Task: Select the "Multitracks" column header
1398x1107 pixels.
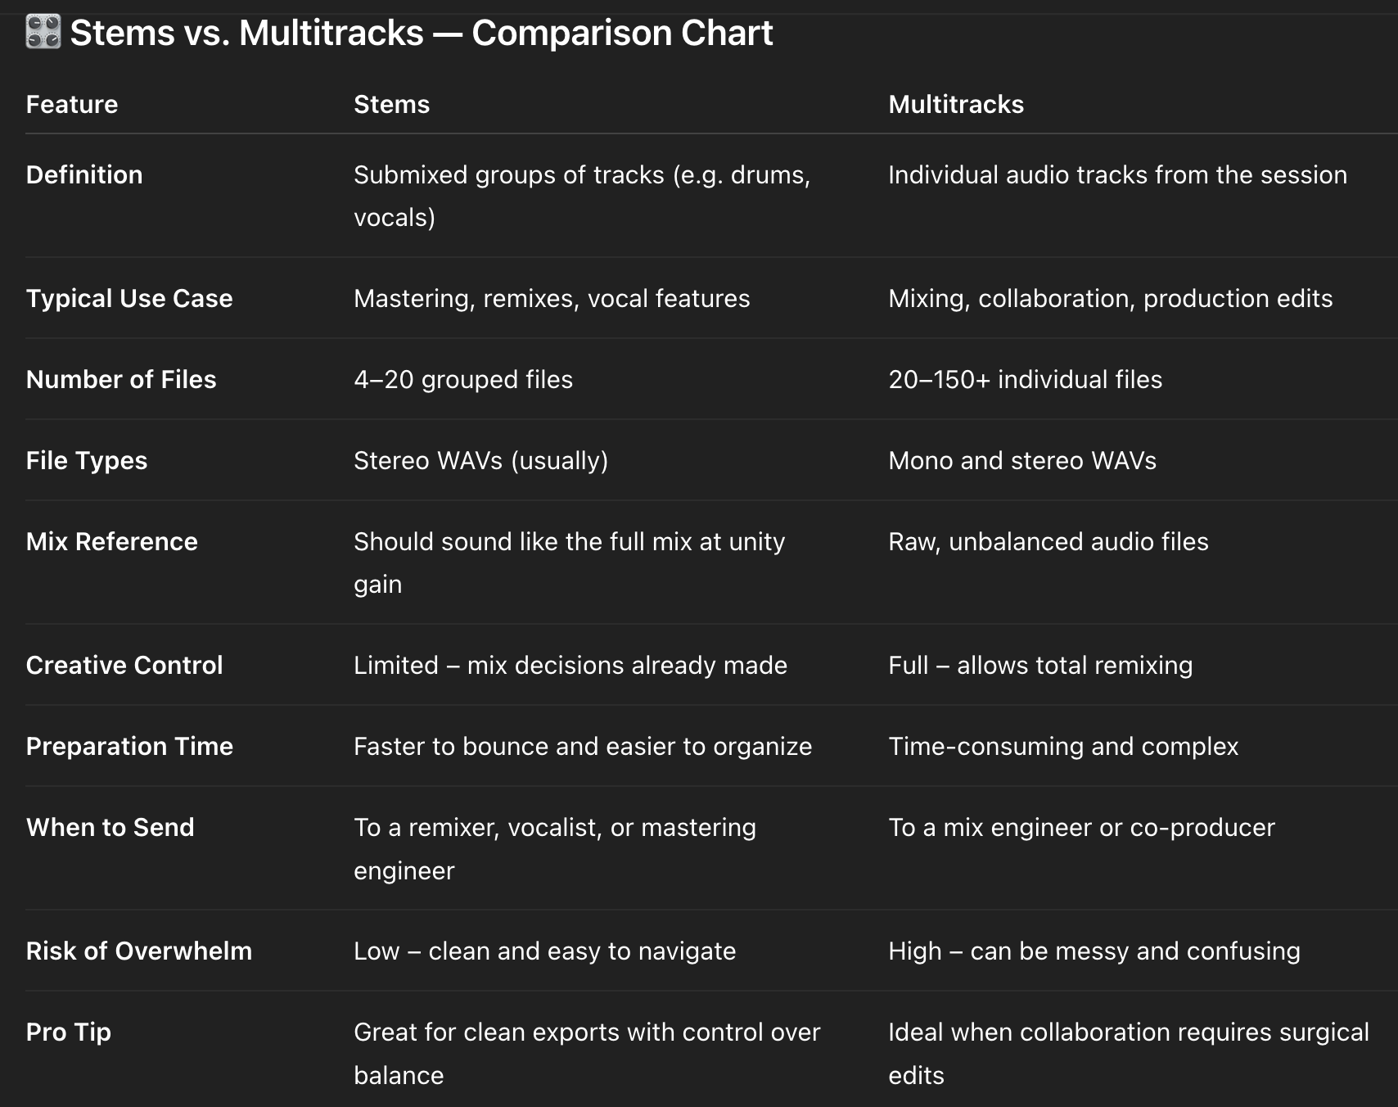Action: pos(955,104)
